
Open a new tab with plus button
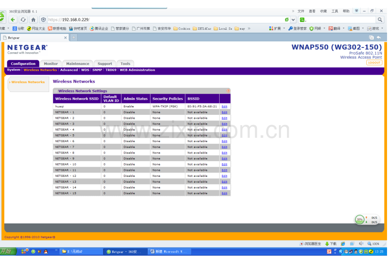coord(74,38)
